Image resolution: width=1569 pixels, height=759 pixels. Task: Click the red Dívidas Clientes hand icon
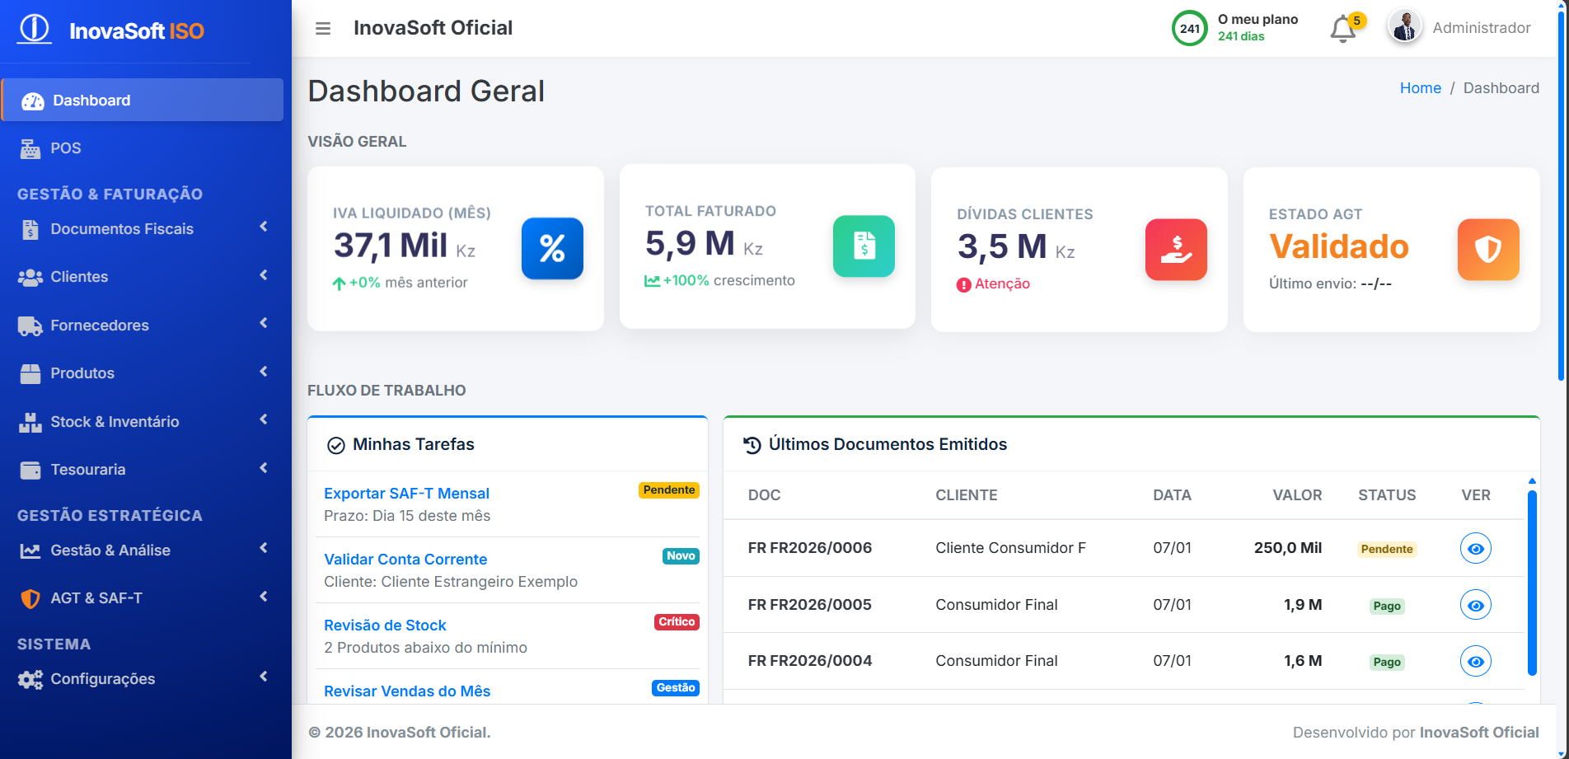click(1176, 250)
